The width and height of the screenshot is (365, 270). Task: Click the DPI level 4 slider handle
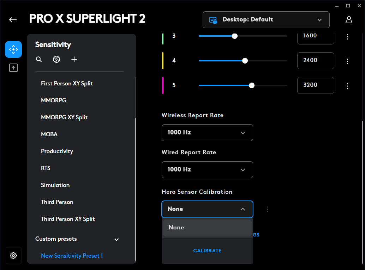(x=245, y=61)
